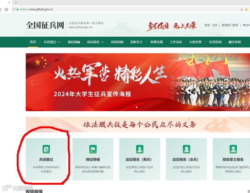Click the 高校学生加入军事兴趣类社团 description text
The image size is (250, 193).
93,167
